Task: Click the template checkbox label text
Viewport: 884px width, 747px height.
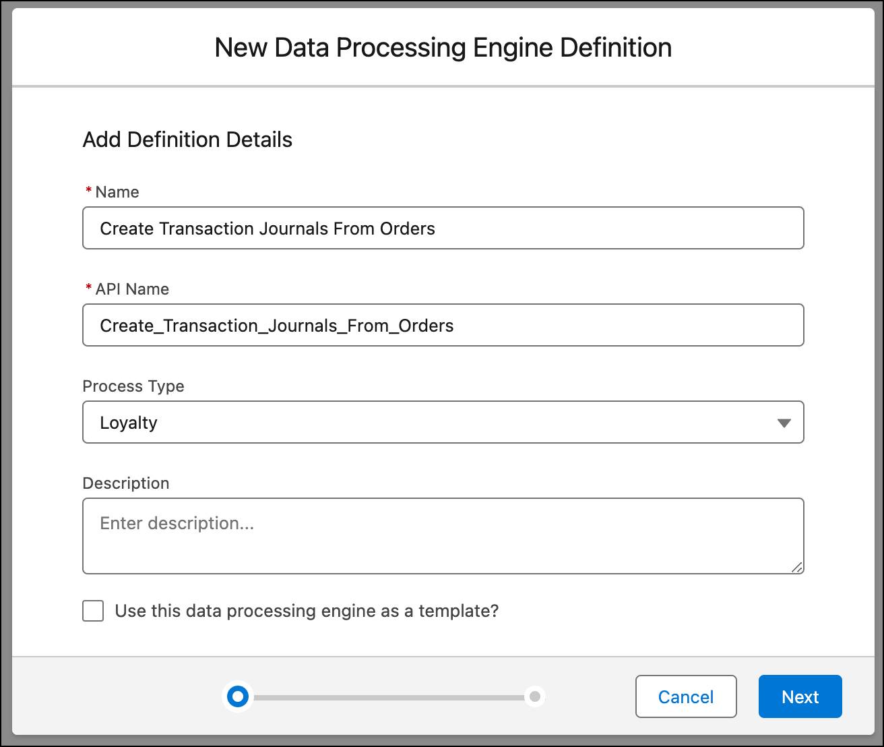Action: pos(307,611)
